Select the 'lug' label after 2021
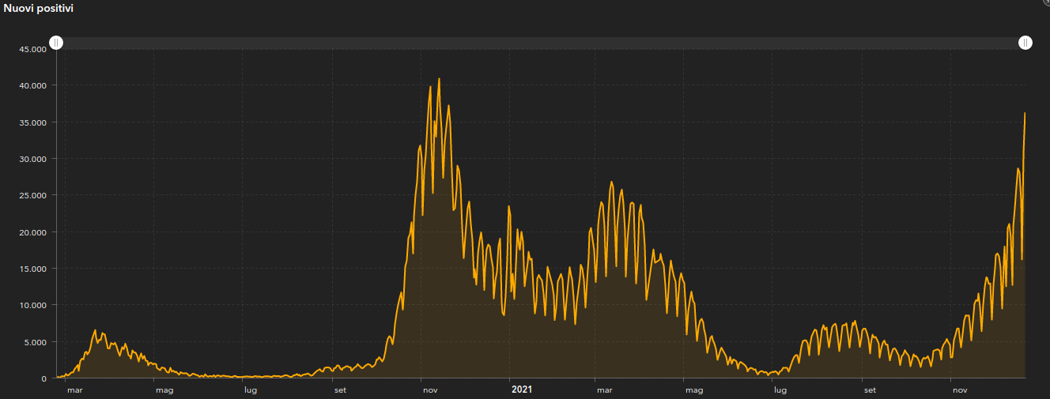1050x399 pixels. click(780, 390)
